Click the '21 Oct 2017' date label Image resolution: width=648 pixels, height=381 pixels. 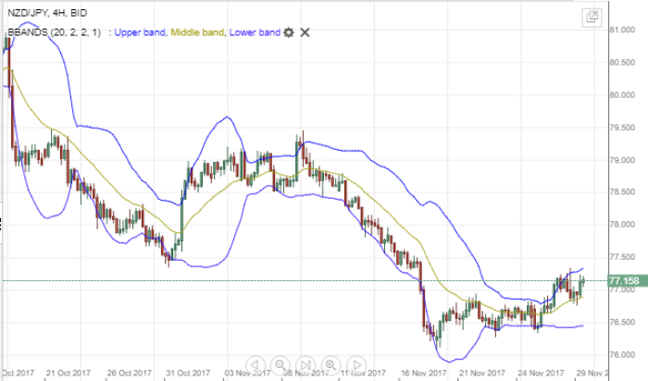pos(69,373)
